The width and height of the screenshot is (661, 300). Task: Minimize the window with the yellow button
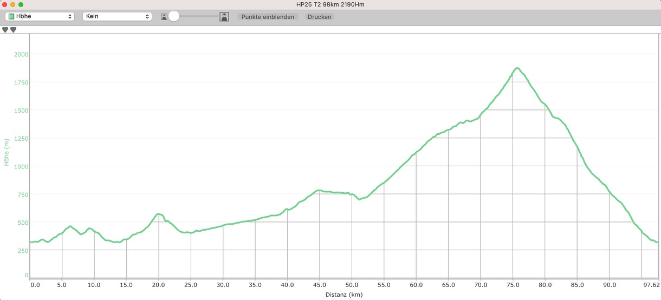[13, 4]
